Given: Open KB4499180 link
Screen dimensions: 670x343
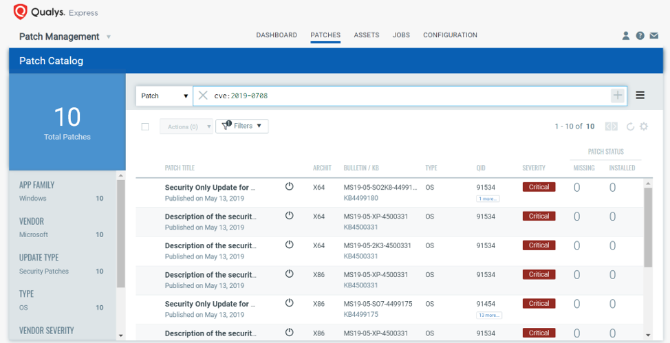Looking at the screenshot, I should 360,198.
